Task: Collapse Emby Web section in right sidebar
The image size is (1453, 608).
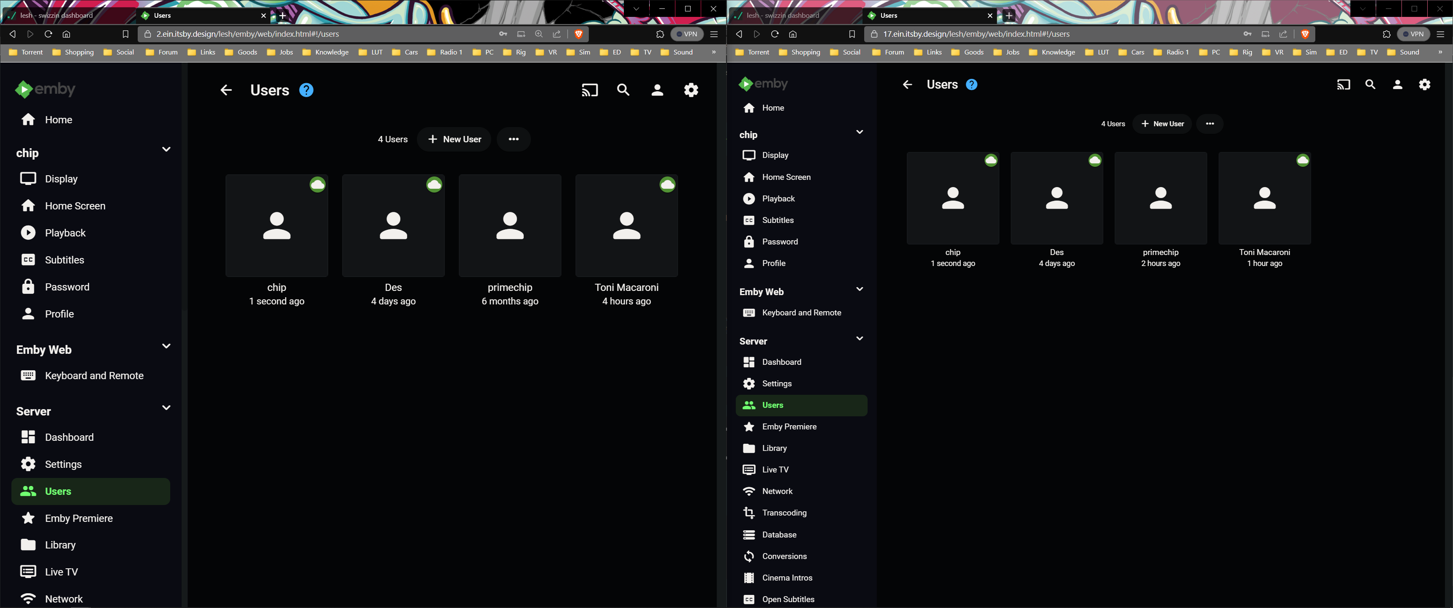Action: (859, 289)
